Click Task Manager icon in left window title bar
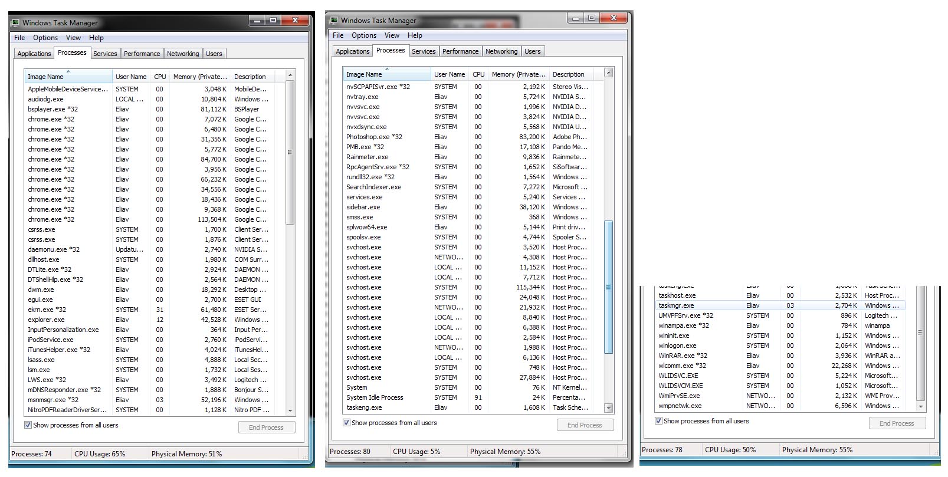This screenshot has width=948, height=477. pos(15,23)
